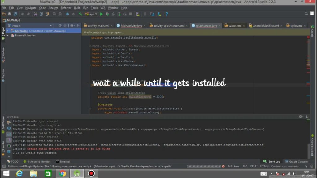Open Google Chrome from the taskbar
This screenshot has height=178, width=317.
[63, 174]
